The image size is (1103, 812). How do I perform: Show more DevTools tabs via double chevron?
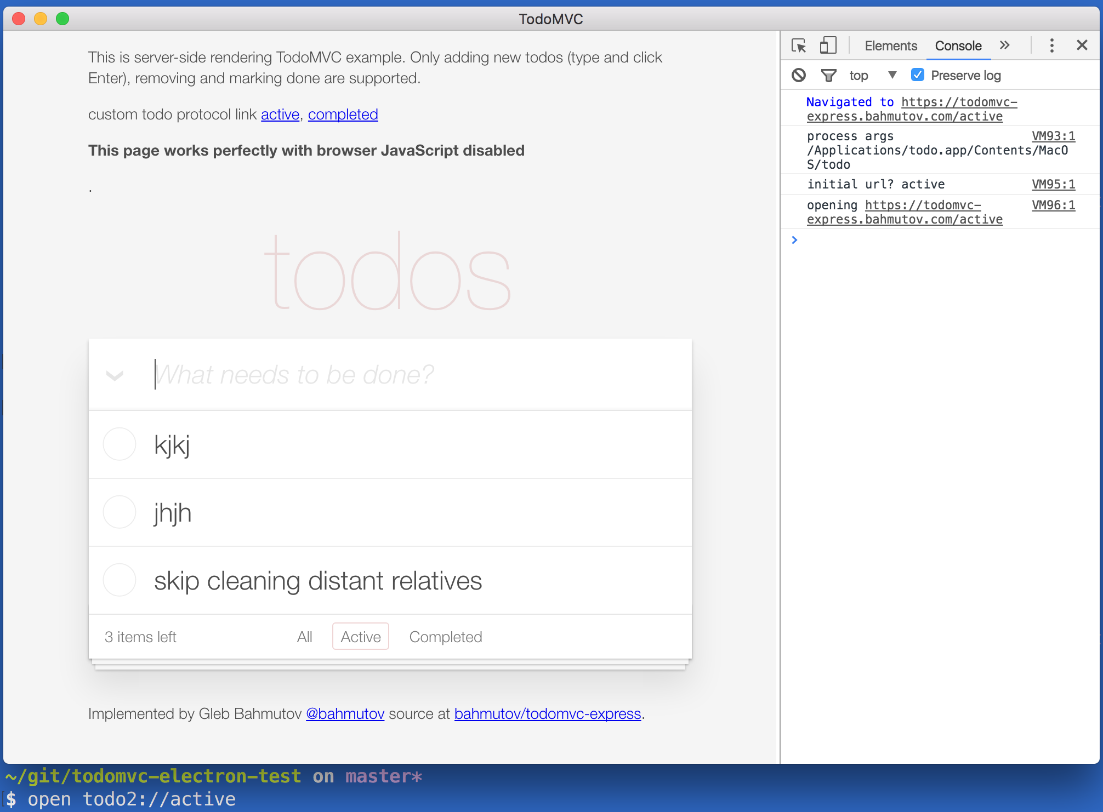(x=1004, y=45)
